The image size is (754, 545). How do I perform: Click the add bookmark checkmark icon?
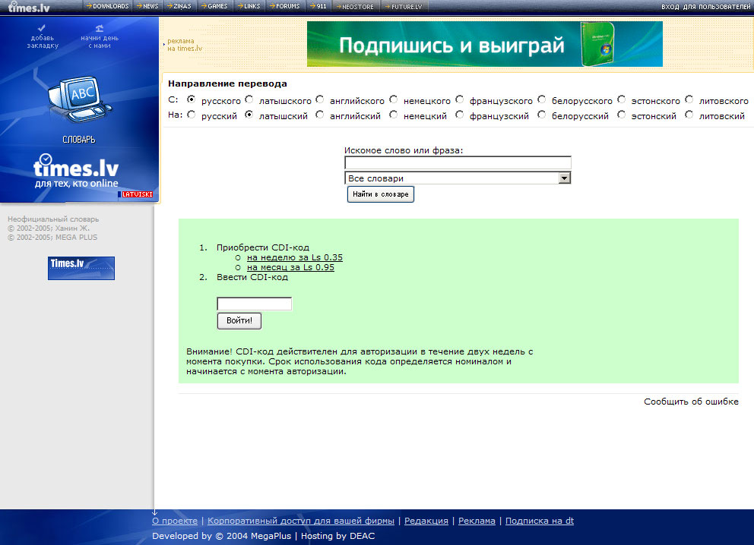[x=42, y=28]
